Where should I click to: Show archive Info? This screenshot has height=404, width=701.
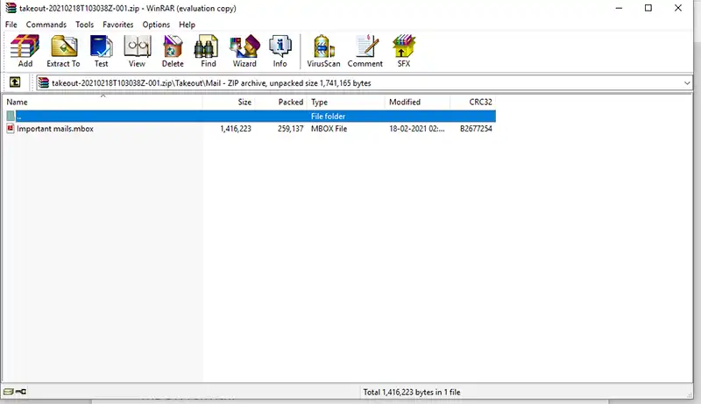coord(280,51)
